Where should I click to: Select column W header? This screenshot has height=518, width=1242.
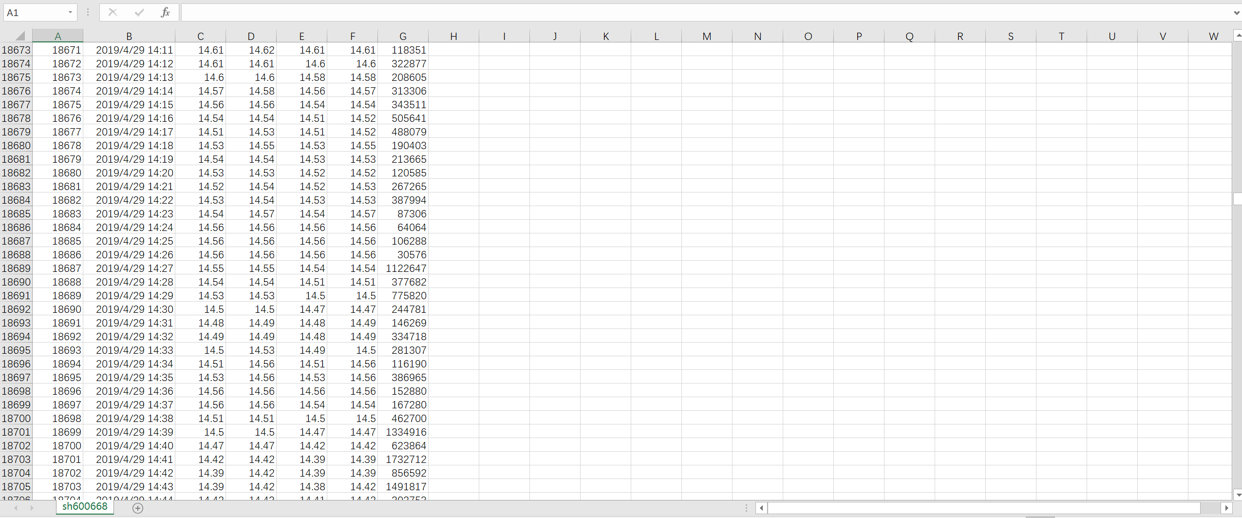[1210, 36]
